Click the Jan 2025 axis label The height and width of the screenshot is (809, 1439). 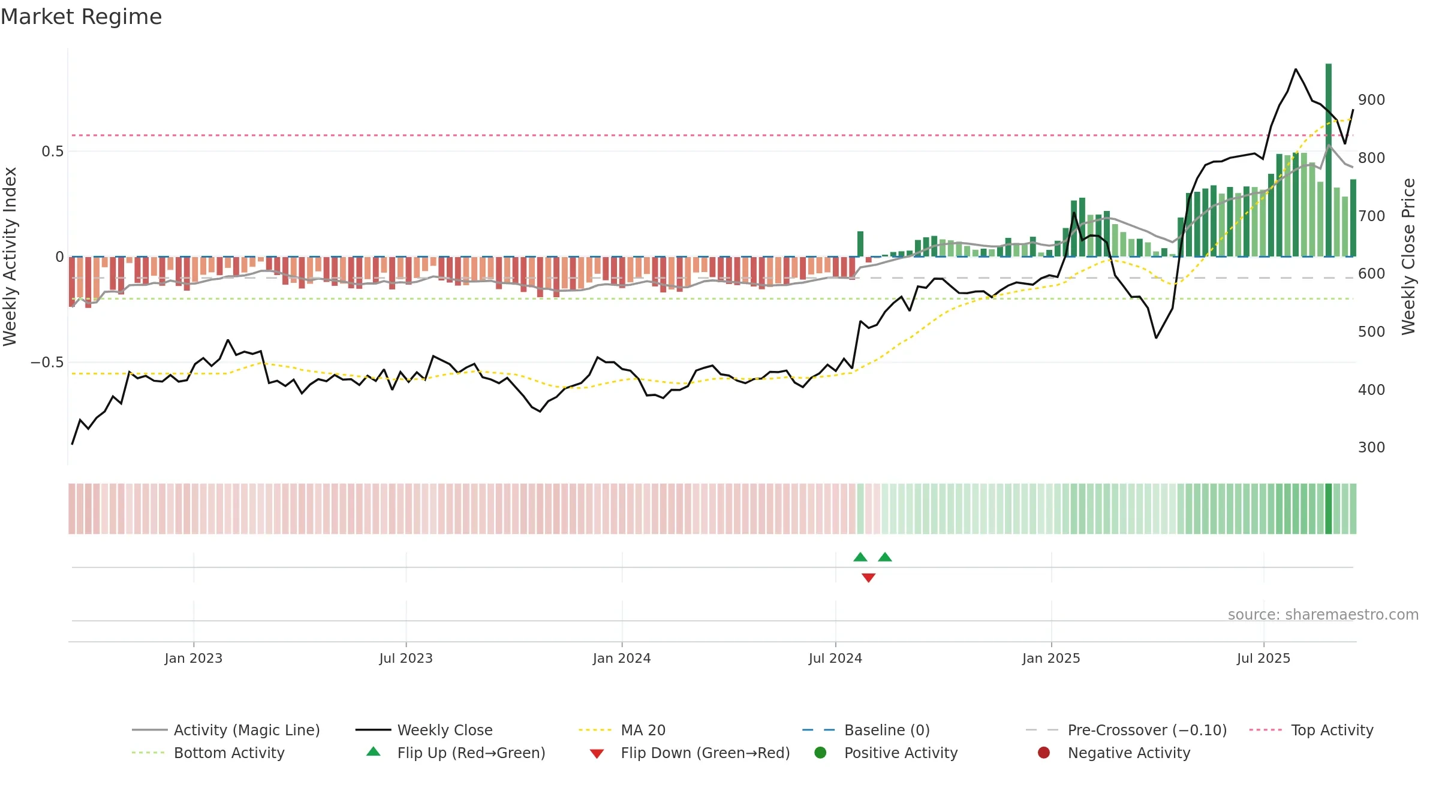pyautogui.click(x=1051, y=659)
